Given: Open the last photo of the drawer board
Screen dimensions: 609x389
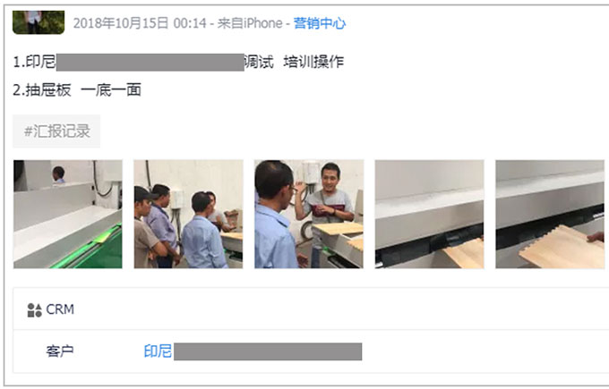Looking at the screenshot, I should [550, 214].
